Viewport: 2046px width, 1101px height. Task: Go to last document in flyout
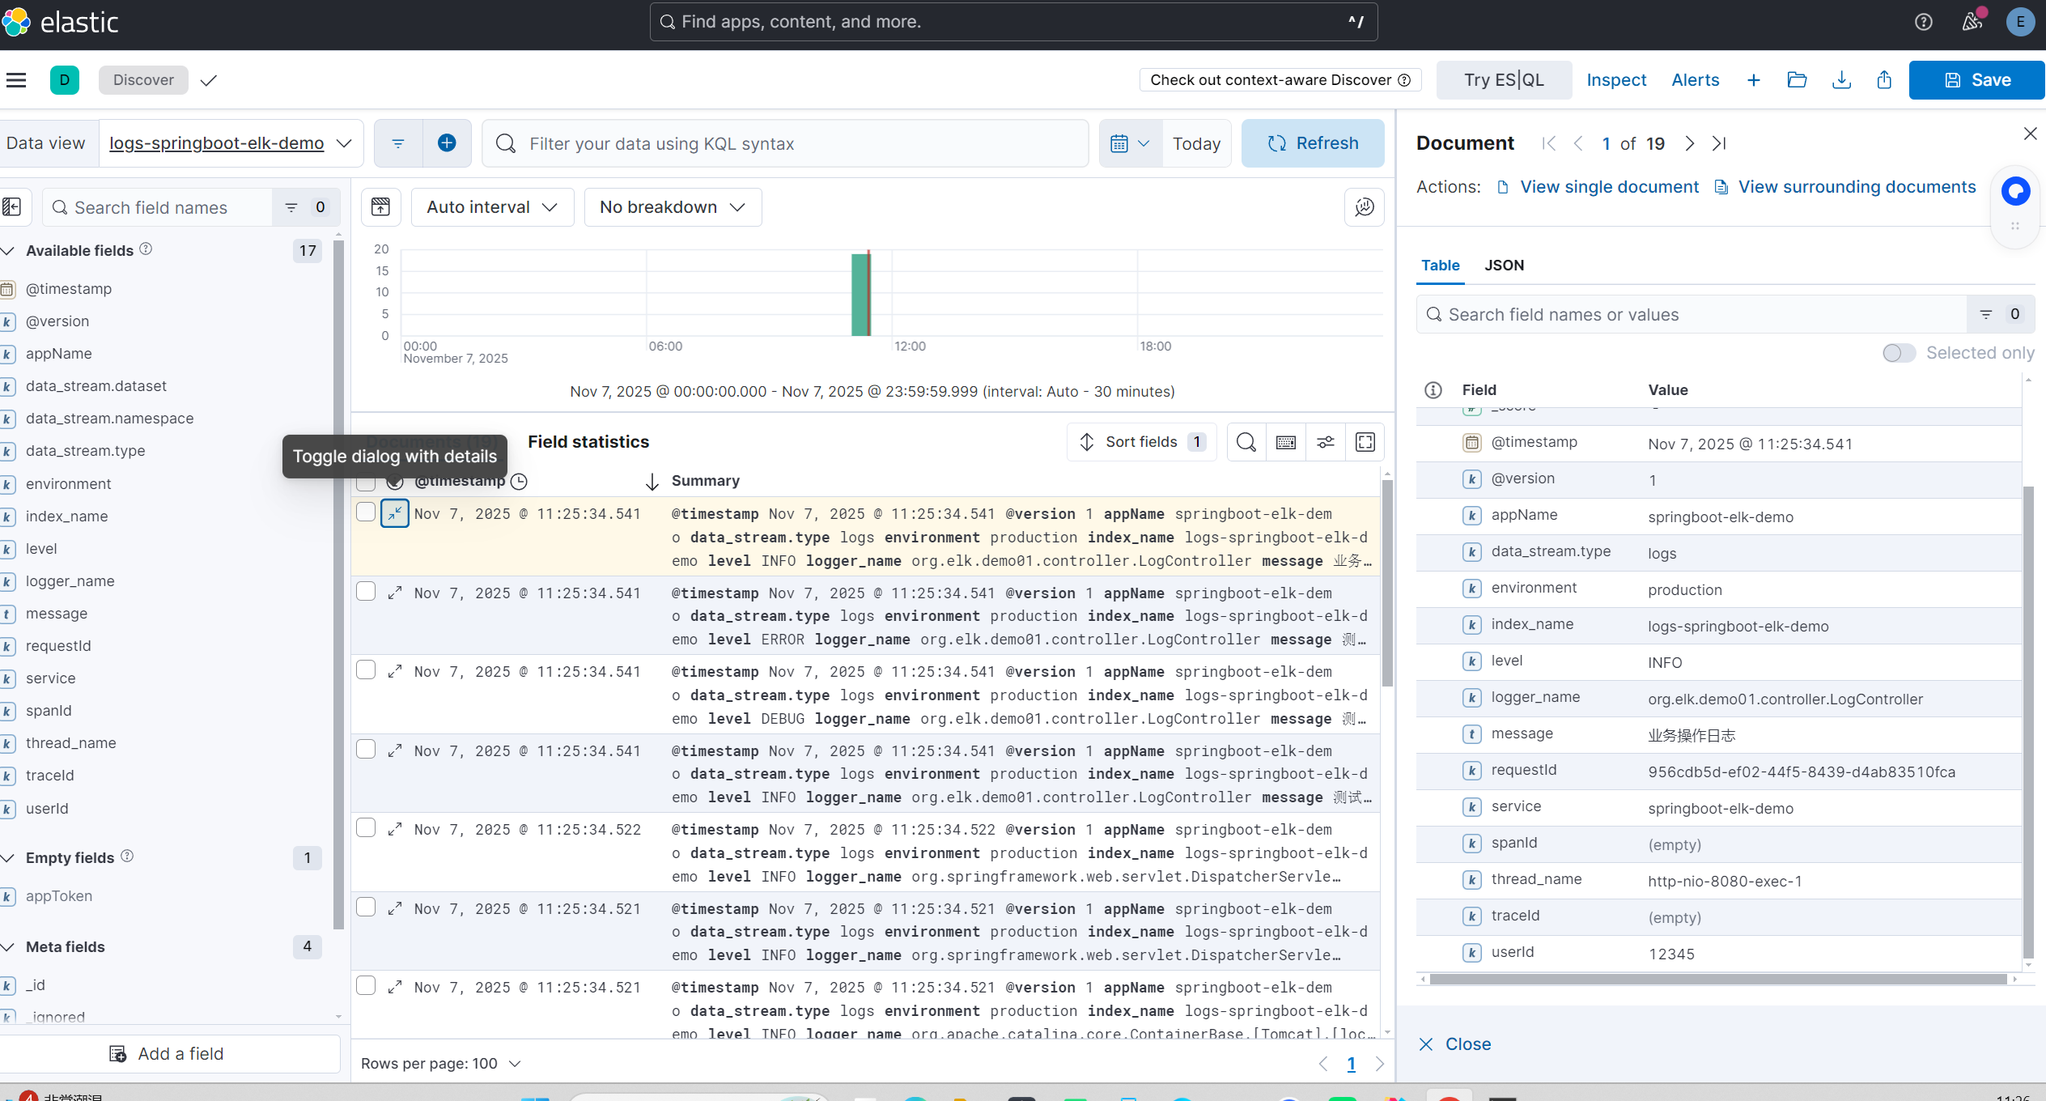(x=1719, y=143)
